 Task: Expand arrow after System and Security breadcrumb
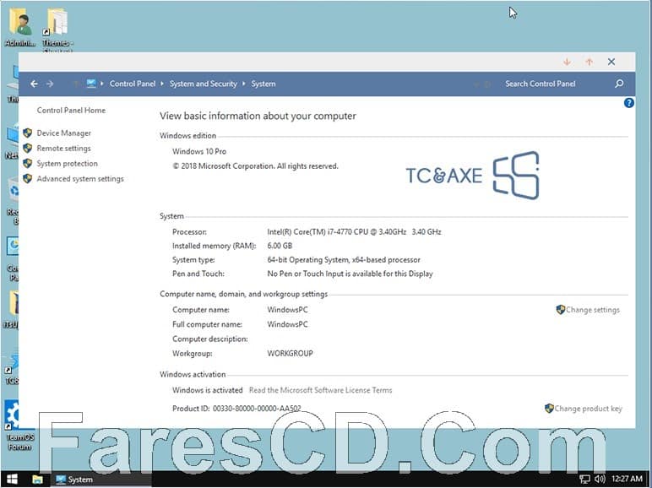coord(244,84)
